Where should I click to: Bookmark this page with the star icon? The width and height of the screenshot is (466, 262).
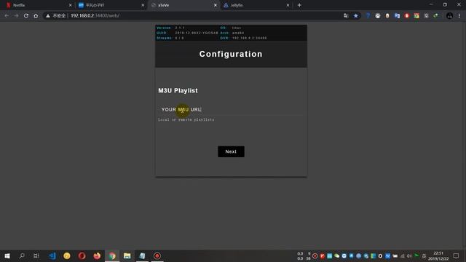pyautogui.click(x=356, y=16)
